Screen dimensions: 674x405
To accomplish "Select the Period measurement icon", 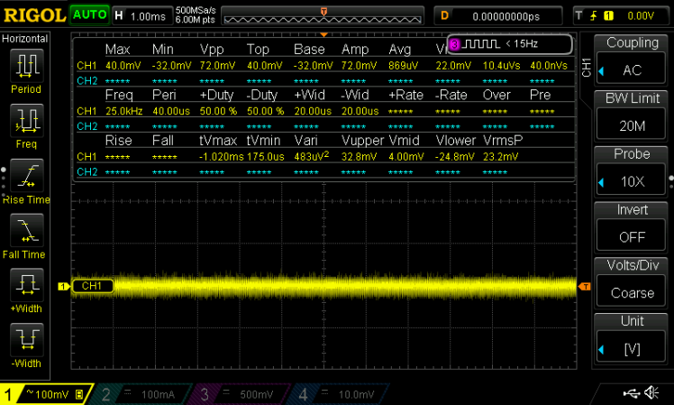I will (26, 65).
